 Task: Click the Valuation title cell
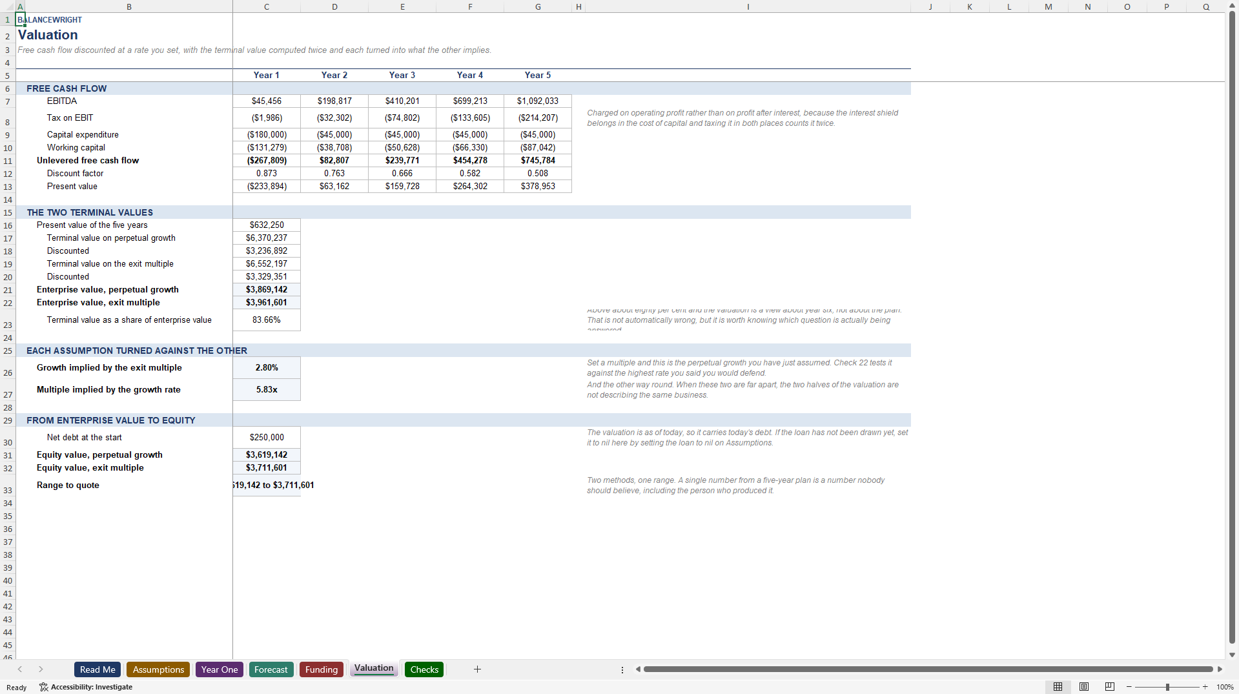click(48, 35)
